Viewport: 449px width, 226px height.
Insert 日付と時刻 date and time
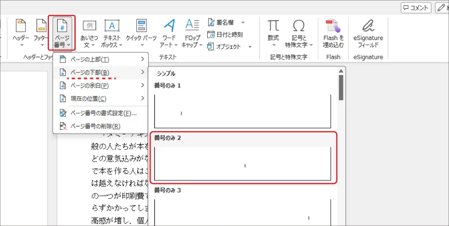pyautogui.click(x=225, y=34)
